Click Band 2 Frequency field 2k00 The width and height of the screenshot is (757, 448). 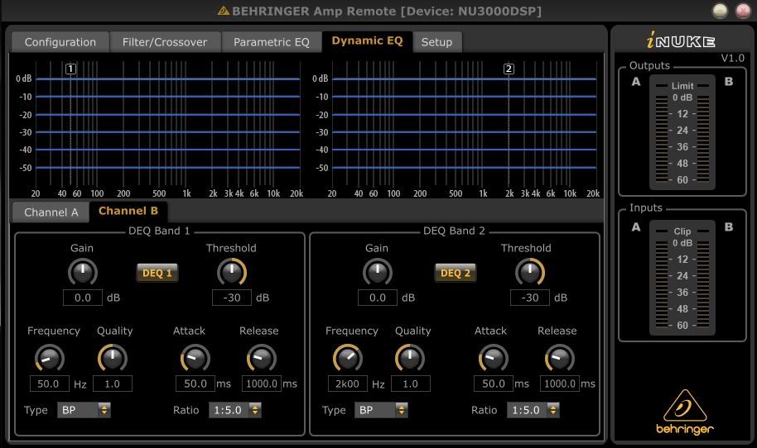348,384
